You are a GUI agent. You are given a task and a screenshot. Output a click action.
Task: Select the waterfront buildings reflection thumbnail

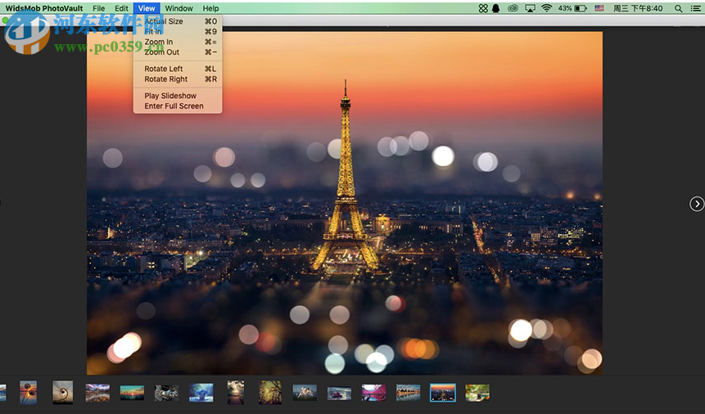[409, 393]
